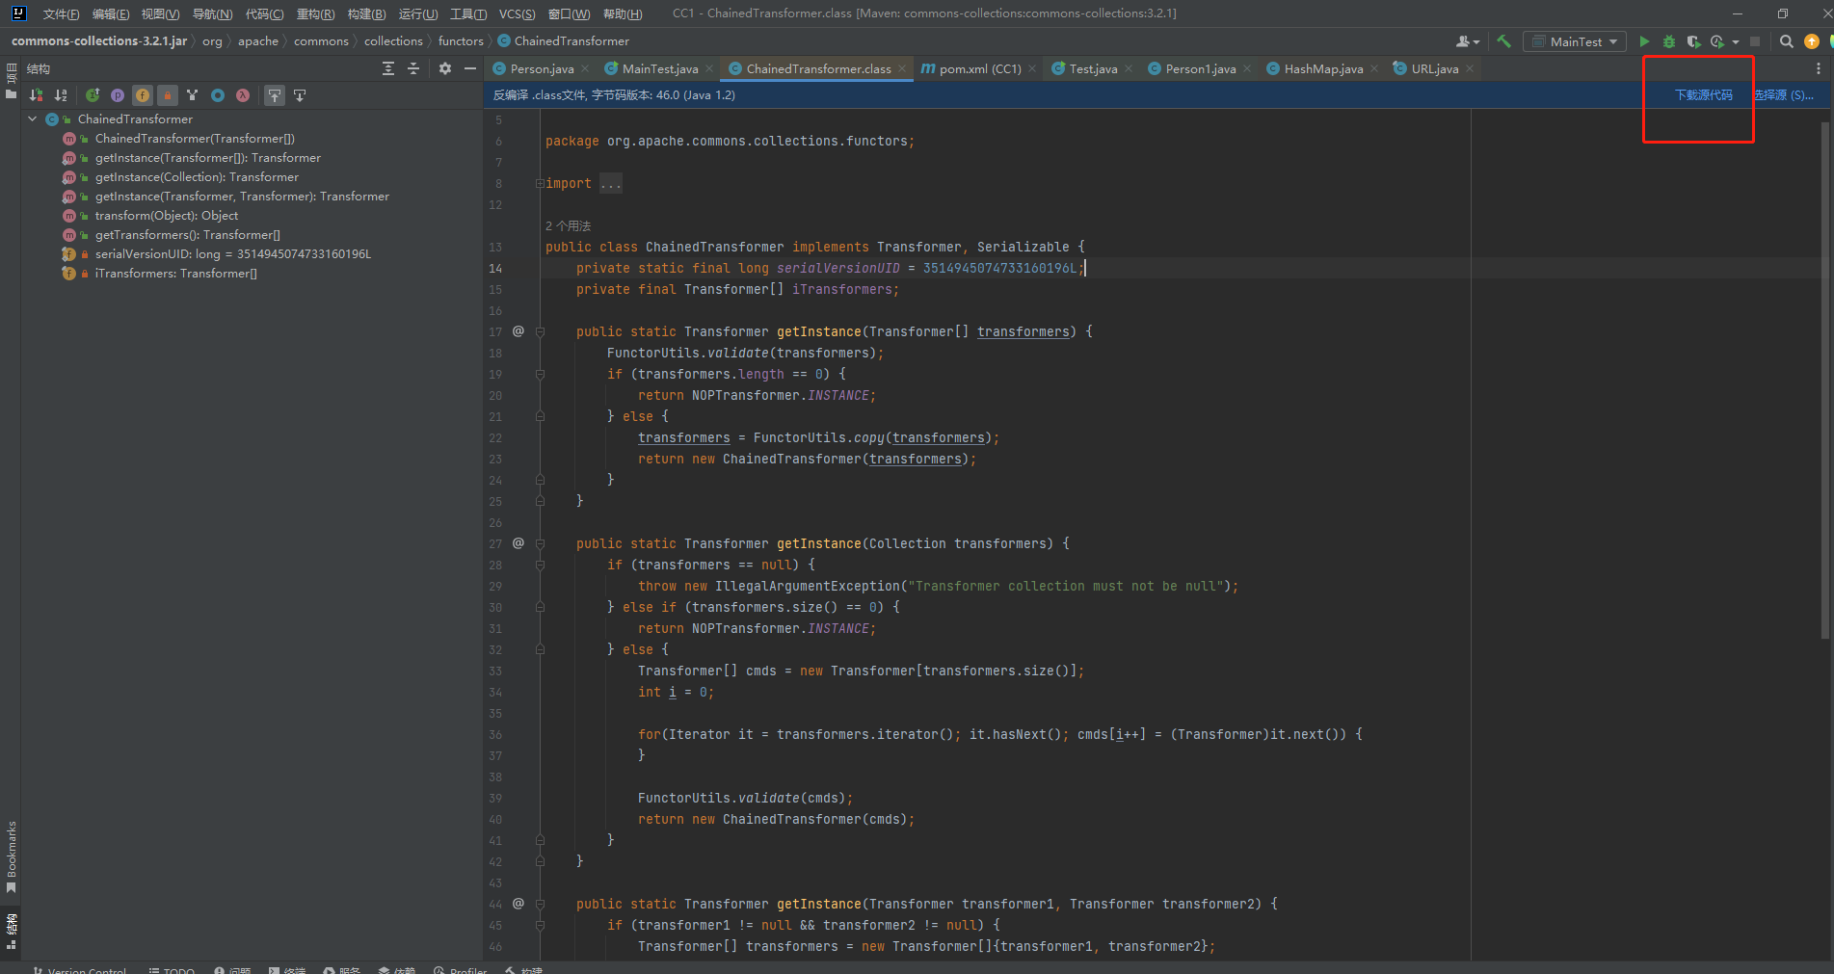Fold getInstance(Collection) method at line 27
This screenshot has width=1834, height=974.
[x=540, y=543]
